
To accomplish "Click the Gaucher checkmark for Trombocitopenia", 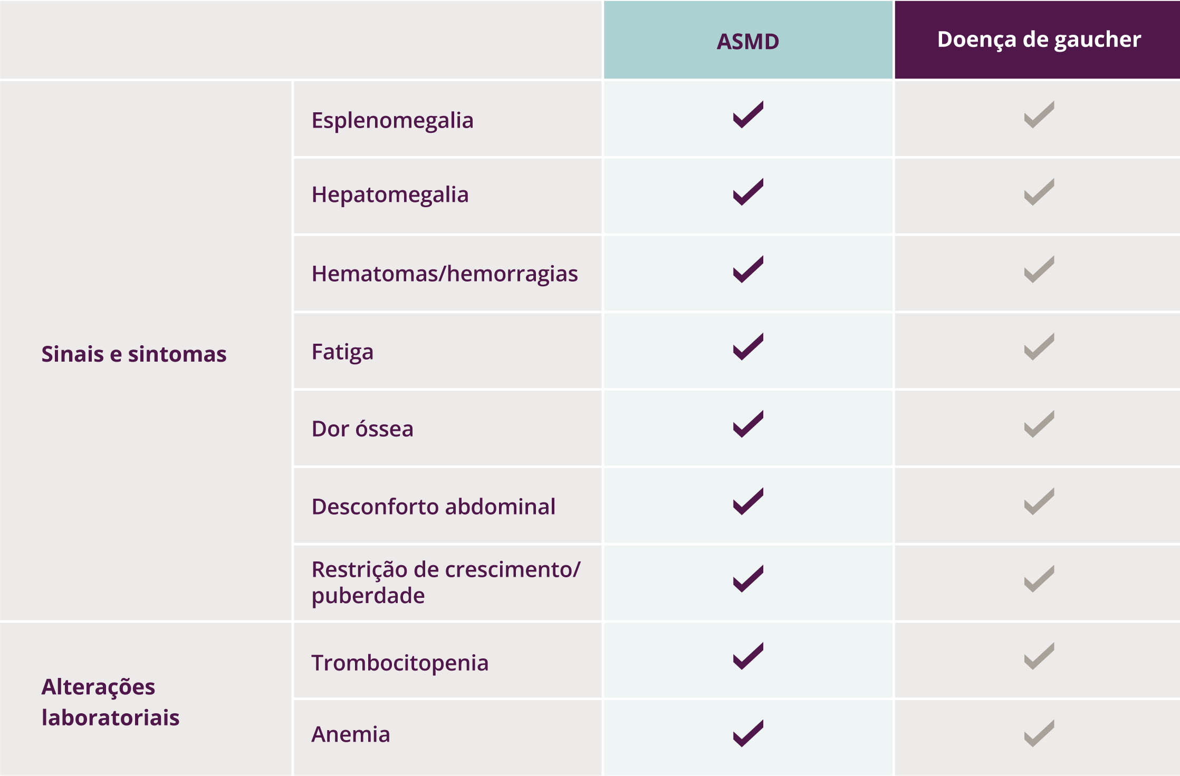I will [1039, 656].
